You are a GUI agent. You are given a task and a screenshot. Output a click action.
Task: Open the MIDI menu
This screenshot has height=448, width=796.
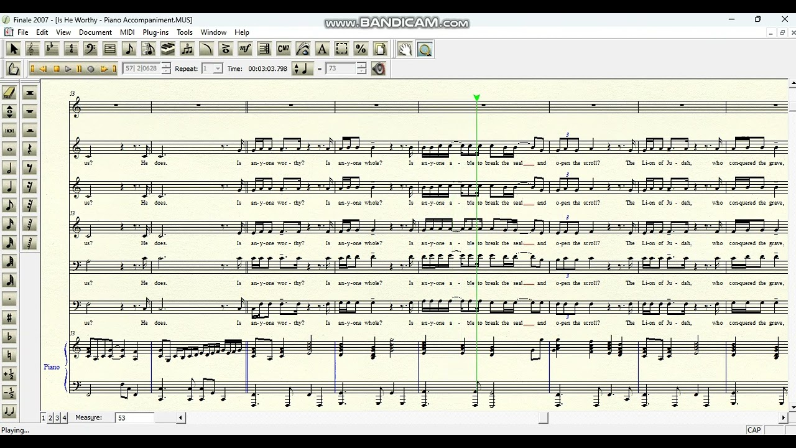pyautogui.click(x=127, y=32)
